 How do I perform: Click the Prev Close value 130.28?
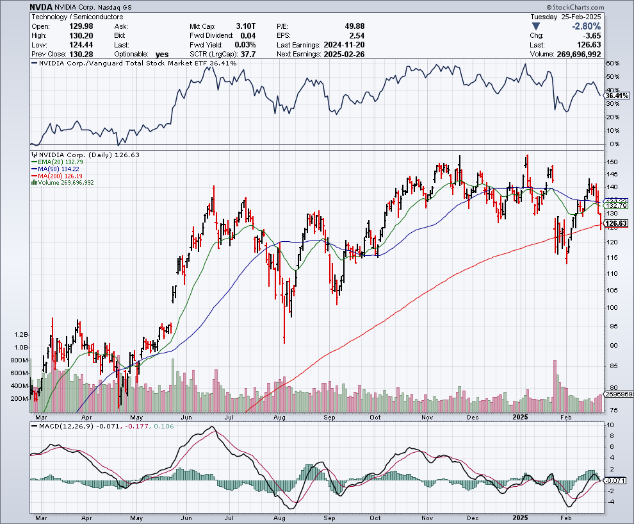[x=81, y=55]
